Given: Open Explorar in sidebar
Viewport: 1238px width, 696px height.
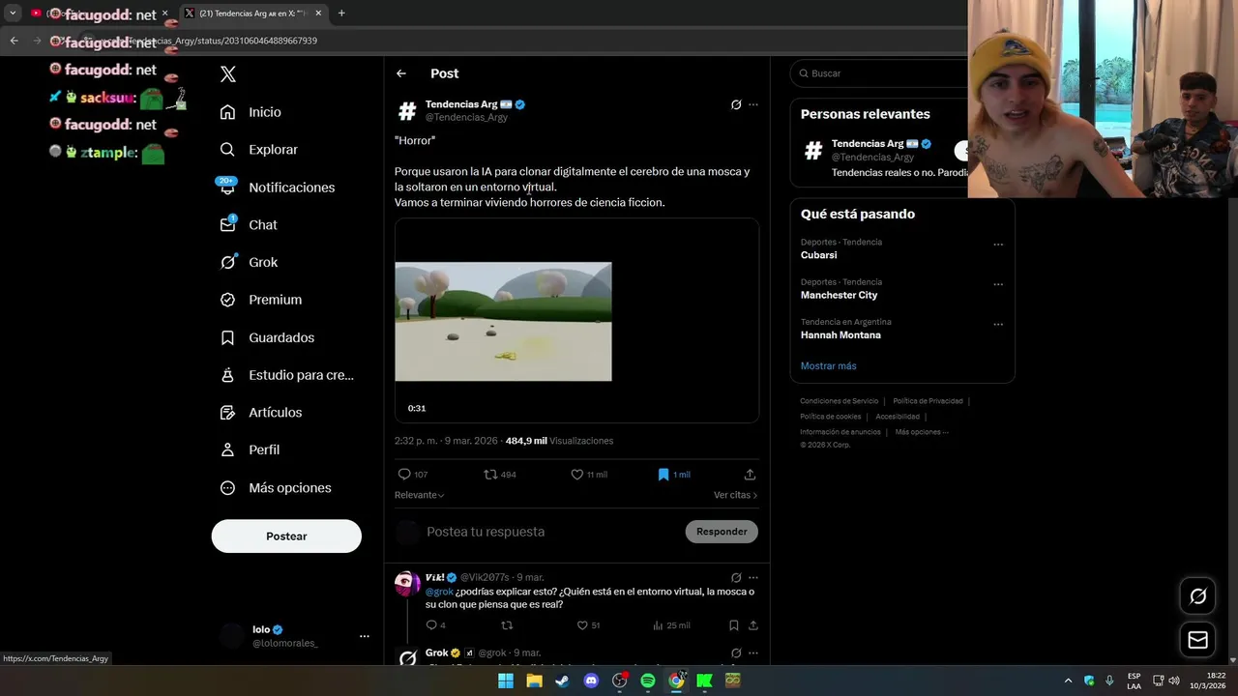Looking at the screenshot, I should point(259,150).
